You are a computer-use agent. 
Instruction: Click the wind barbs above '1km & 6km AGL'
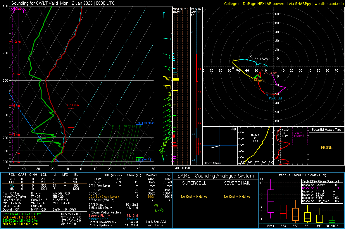coord(159,208)
